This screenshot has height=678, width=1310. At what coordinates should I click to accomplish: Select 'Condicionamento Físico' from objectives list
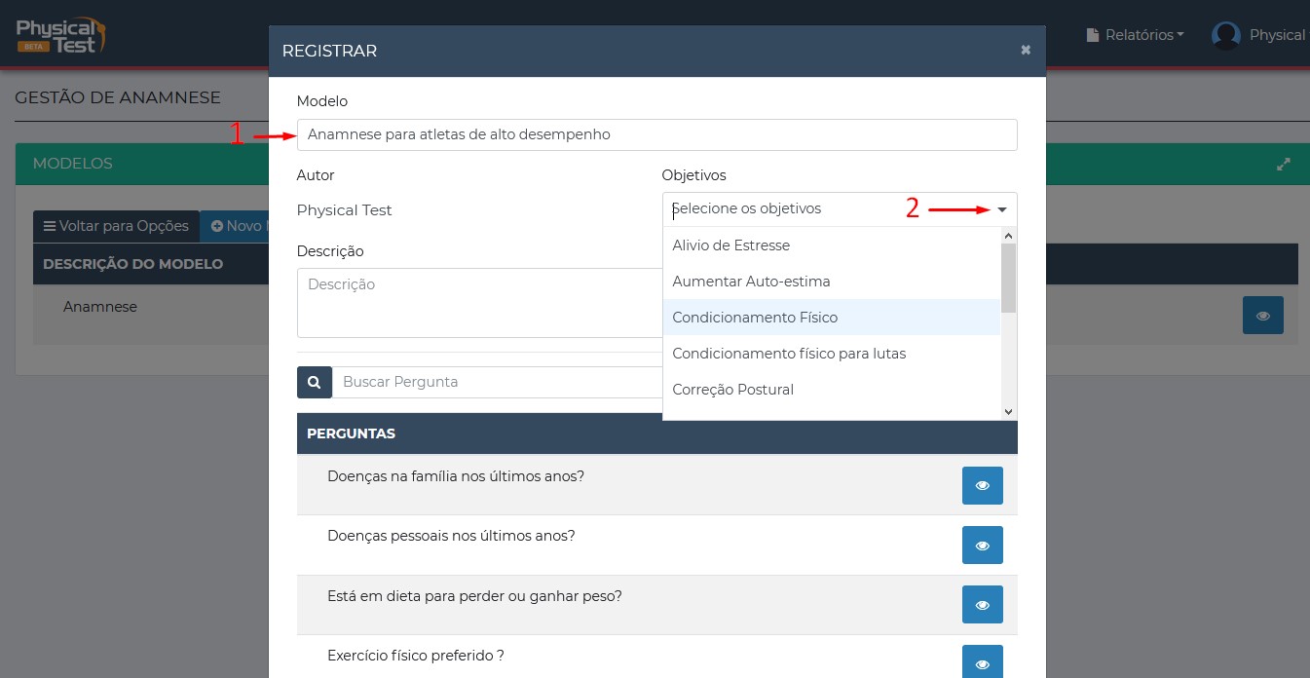[x=755, y=318]
